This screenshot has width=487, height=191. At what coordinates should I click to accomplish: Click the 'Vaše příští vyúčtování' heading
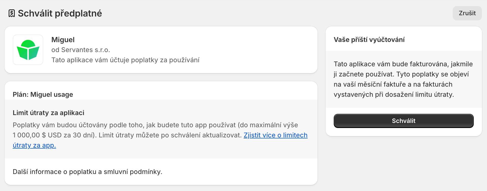[369, 40]
